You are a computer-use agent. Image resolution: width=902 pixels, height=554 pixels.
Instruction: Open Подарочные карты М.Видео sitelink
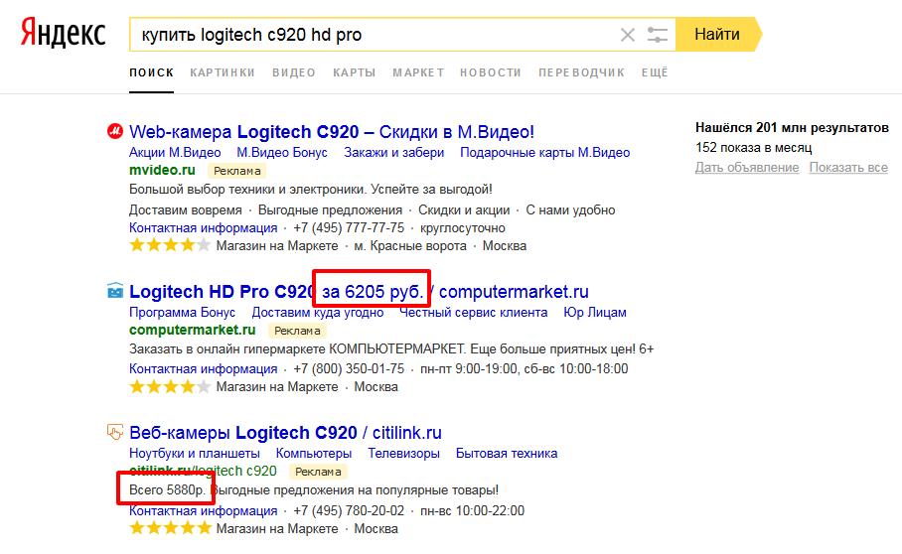pos(544,153)
